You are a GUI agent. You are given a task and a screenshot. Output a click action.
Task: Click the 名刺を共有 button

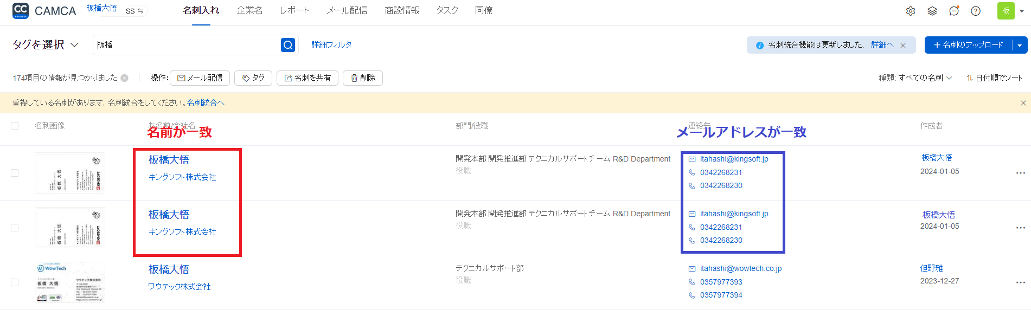[x=308, y=78]
